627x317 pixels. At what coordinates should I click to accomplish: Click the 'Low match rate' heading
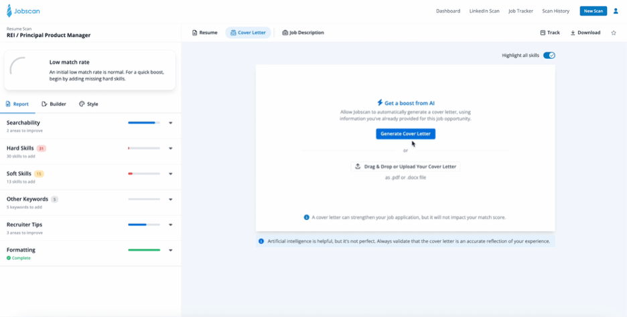click(70, 62)
